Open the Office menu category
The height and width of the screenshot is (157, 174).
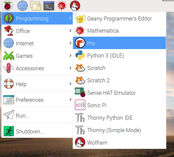pyautogui.click(x=37, y=31)
